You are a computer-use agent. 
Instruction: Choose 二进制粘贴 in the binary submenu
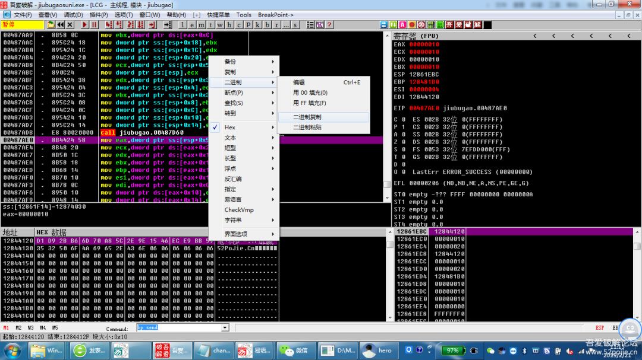click(x=307, y=128)
